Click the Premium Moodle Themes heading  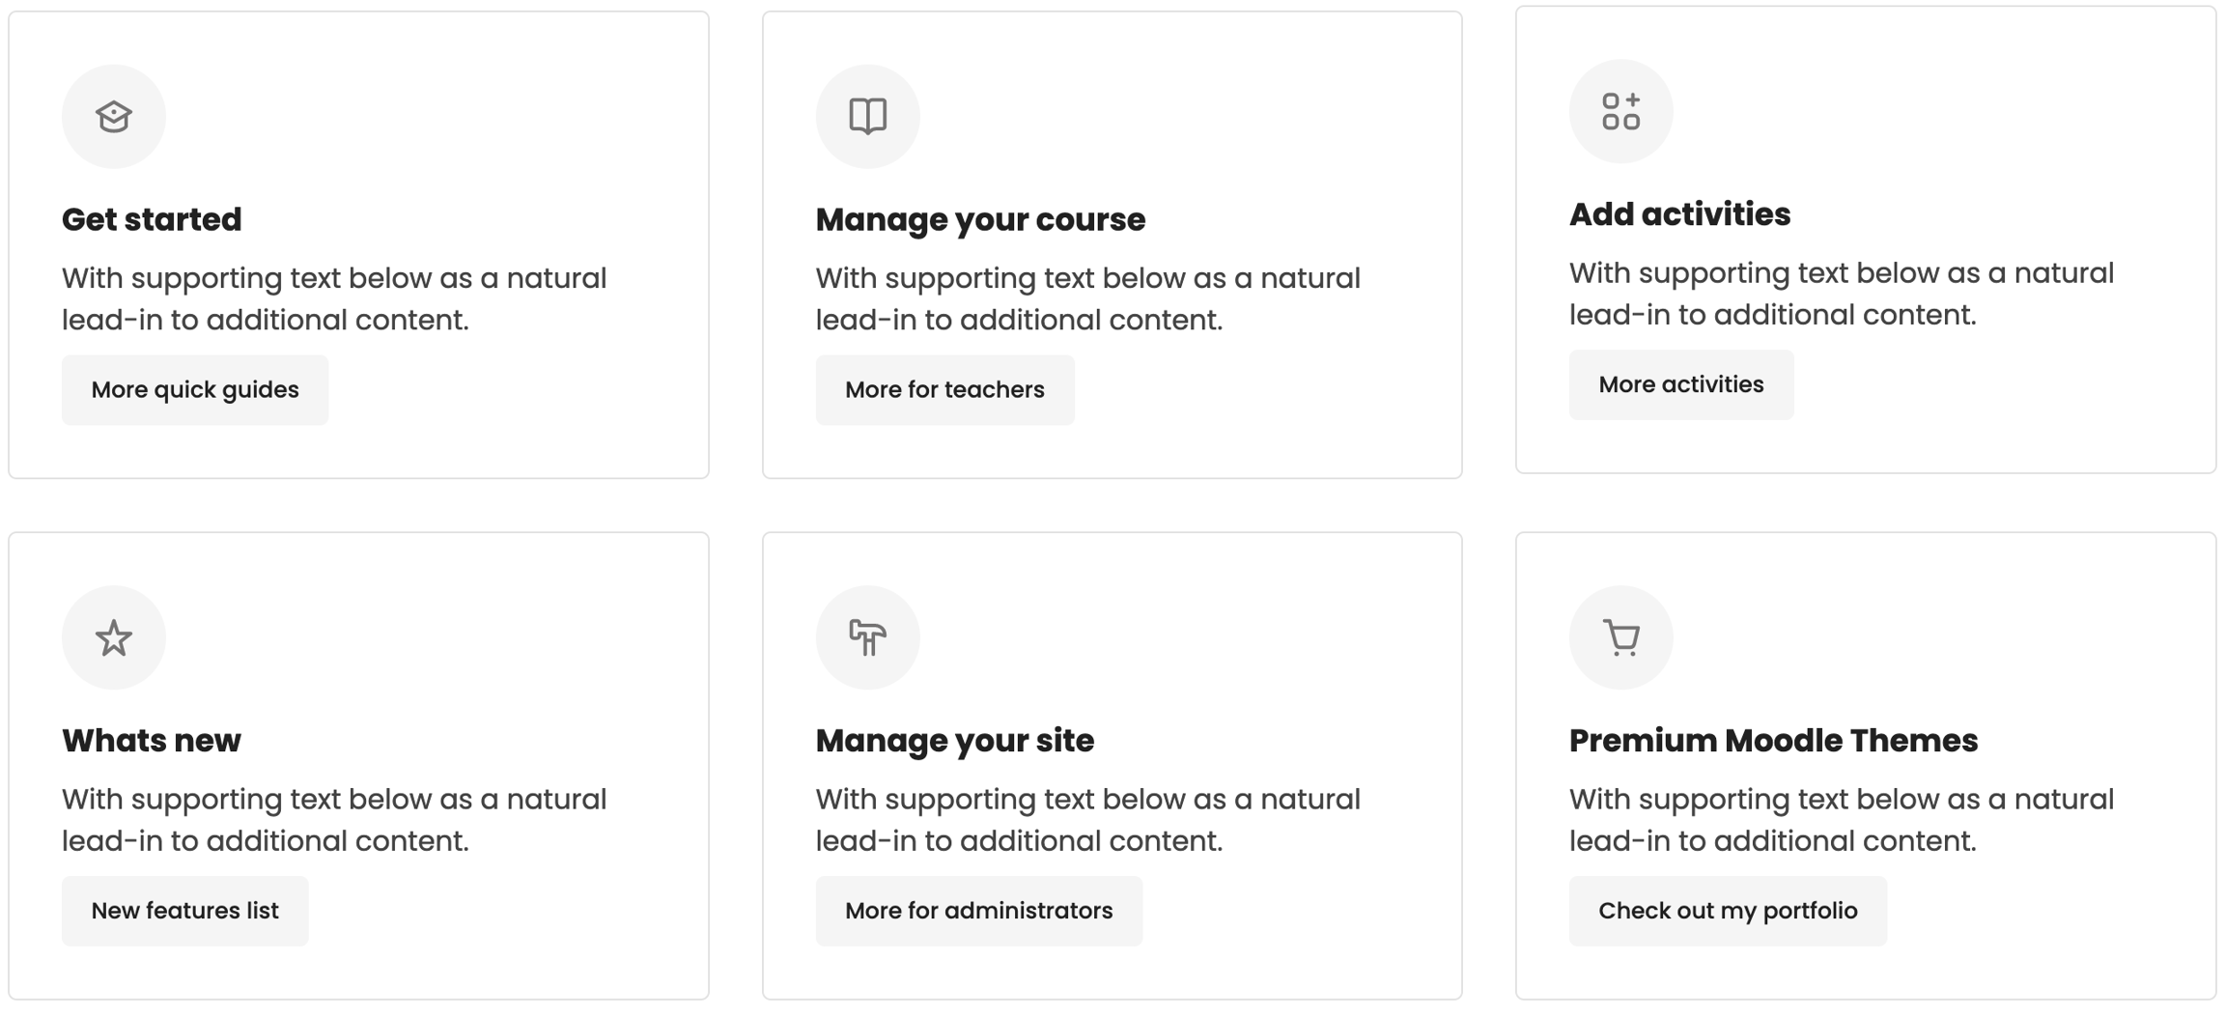click(1773, 741)
